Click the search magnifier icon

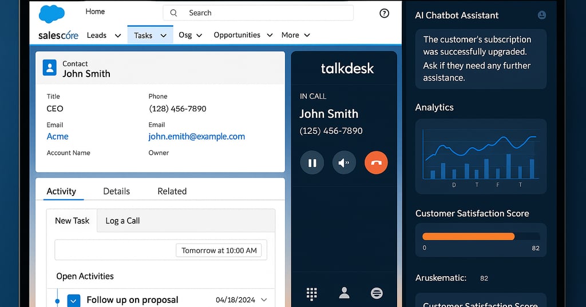173,13
